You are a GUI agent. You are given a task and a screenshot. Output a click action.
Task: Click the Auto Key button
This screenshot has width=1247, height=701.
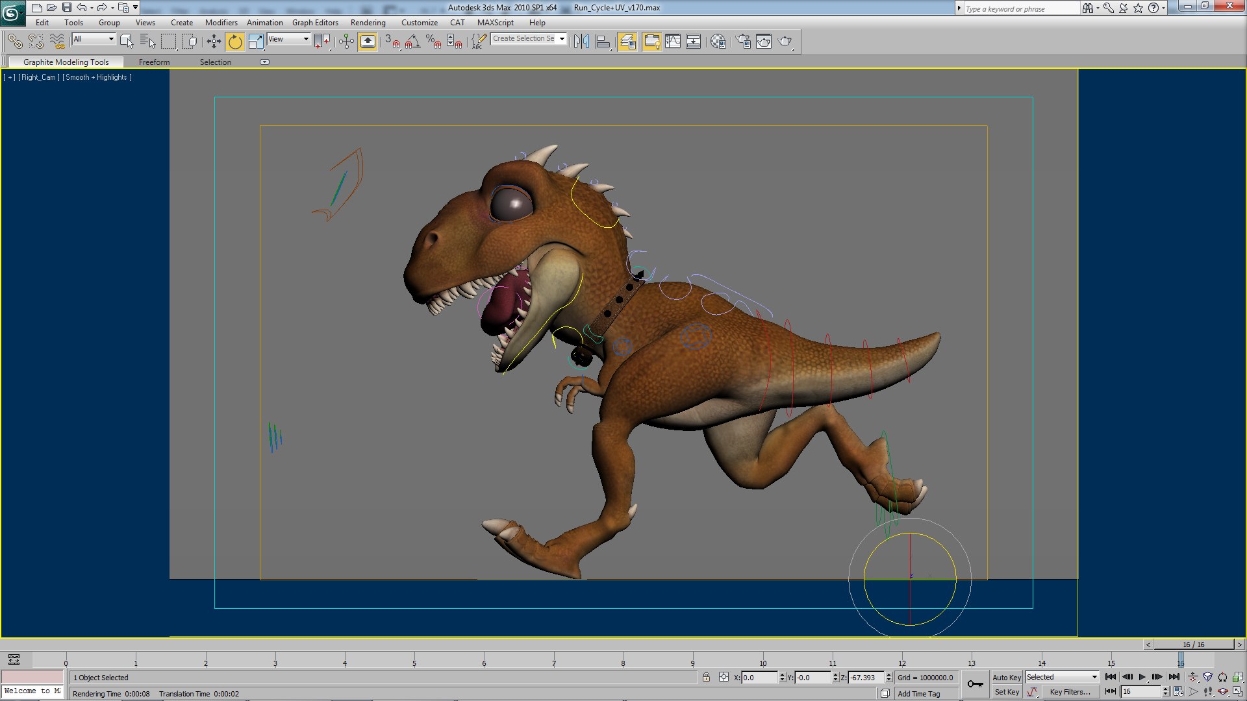click(x=1007, y=677)
